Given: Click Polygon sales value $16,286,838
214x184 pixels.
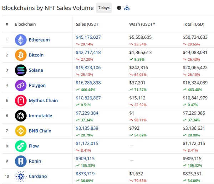Looking at the screenshot, I should pos(88,82).
